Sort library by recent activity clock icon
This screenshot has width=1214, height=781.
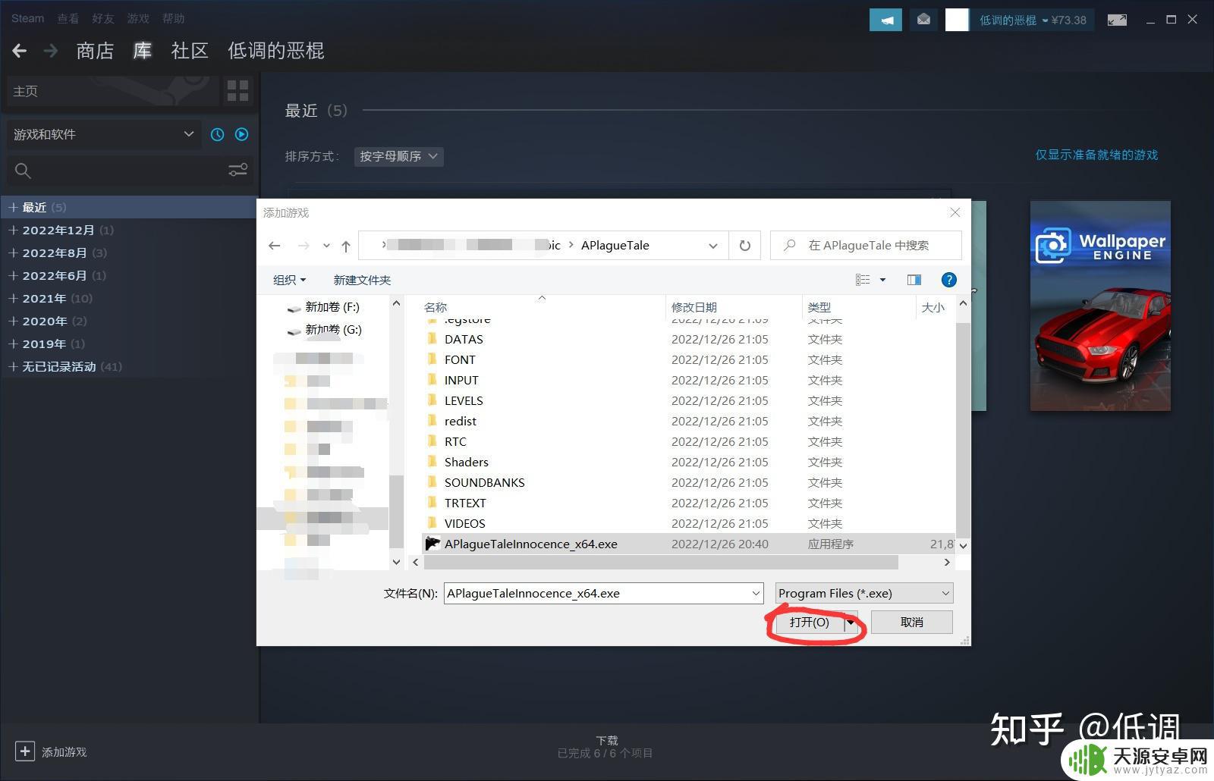218,134
